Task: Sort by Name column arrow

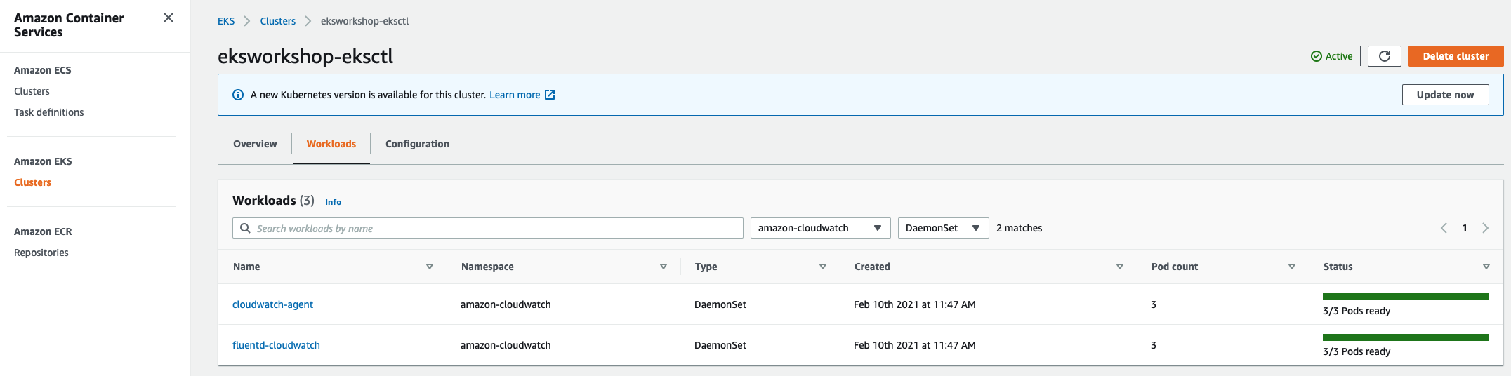Action: 430,267
